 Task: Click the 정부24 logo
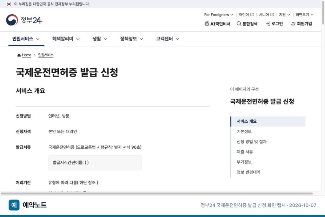pyautogui.click(x=24, y=20)
